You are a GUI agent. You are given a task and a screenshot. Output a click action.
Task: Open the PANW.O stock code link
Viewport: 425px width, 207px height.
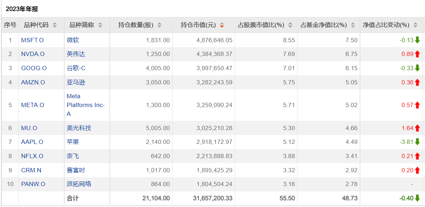(x=33, y=184)
